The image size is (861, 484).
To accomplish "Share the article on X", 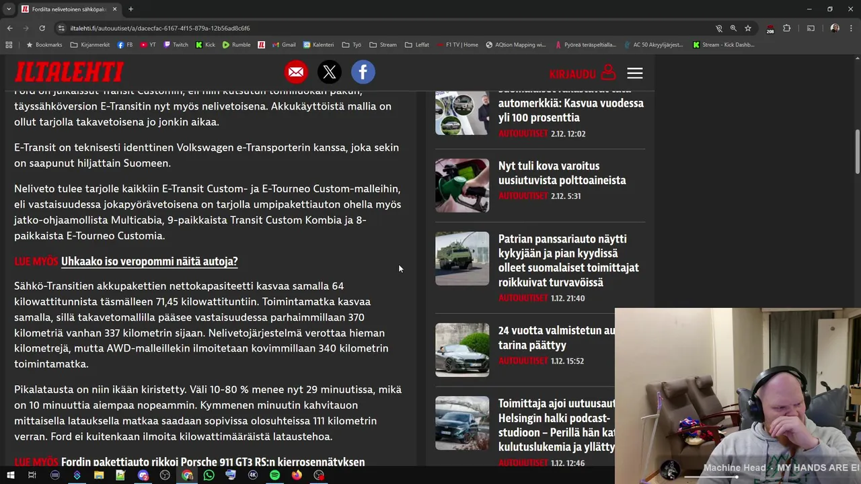I will tap(330, 72).
